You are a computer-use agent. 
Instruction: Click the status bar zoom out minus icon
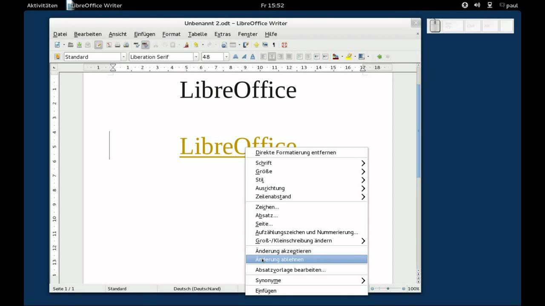pos(372,289)
